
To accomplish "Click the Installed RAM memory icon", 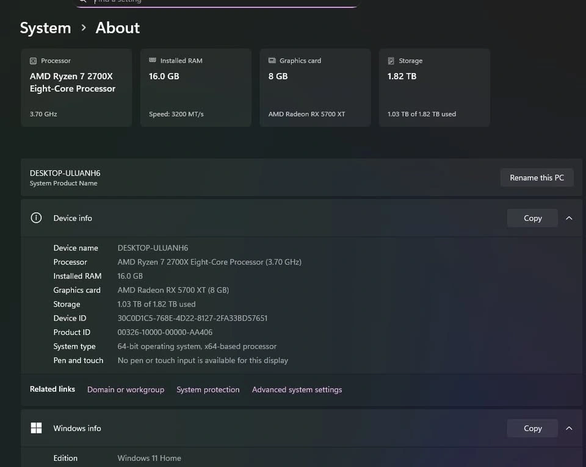I will pos(153,60).
